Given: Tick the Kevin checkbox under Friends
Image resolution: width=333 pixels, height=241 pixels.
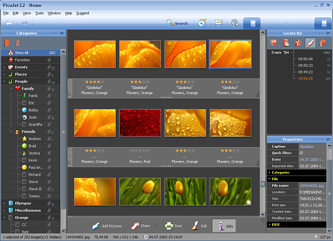Looking at the screenshot, I should pyautogui.click(x=24, y=161).
